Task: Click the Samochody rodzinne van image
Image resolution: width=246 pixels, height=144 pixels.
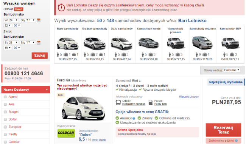Action: tap(202, 43)
